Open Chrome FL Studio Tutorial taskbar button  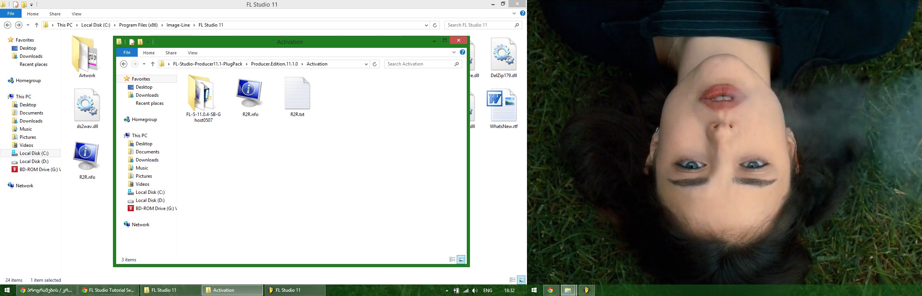(108, 290)
